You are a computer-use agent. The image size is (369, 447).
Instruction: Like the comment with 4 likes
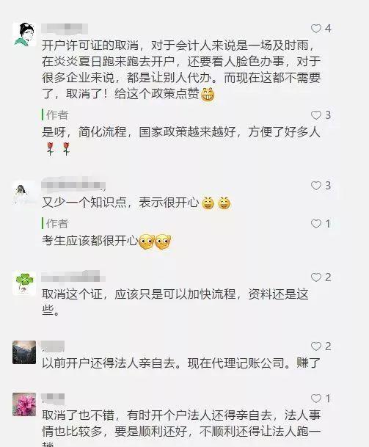click(x=316, y=29)
